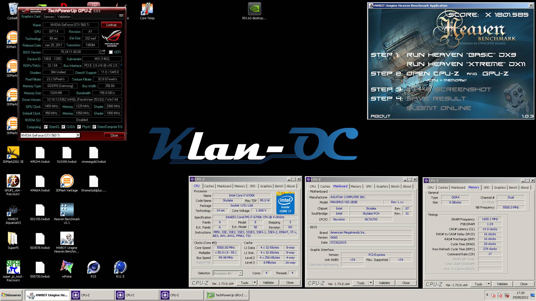Click Submit Online in HWBOT Heaven

439,108
